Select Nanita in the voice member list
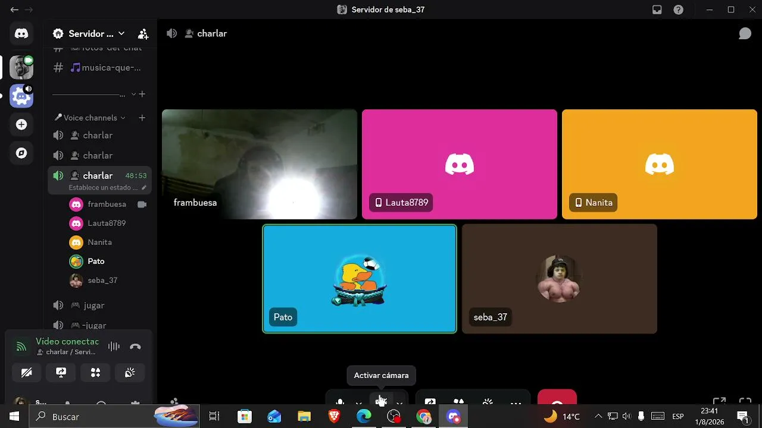The height and width of the screenshot is (428, 762). pyautogui.click(x=107, y=243)
